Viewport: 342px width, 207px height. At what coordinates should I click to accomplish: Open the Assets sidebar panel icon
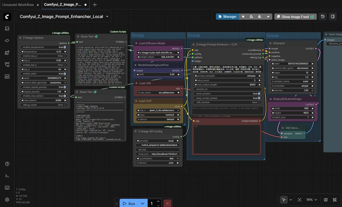tap(7, 29)
